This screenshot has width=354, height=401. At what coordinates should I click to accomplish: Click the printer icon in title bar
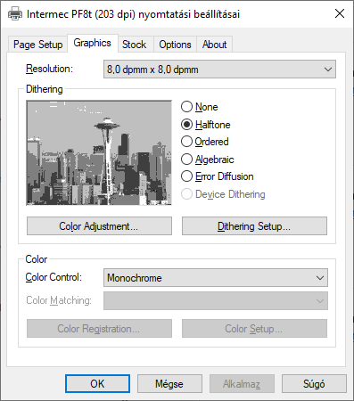coord(15,13)
